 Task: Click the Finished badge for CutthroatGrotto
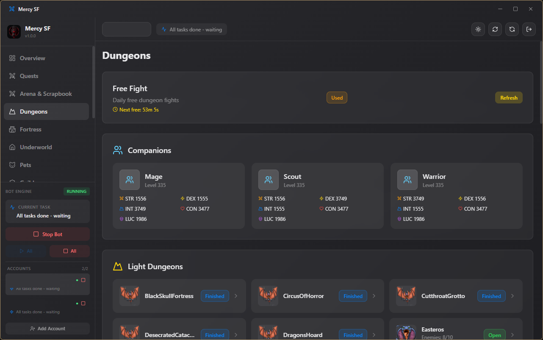click(x=491, y=296)
